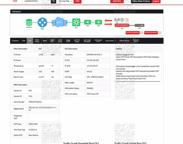Click the ACS STB Connectivity button
183x144 pixels.
(151, 33)
